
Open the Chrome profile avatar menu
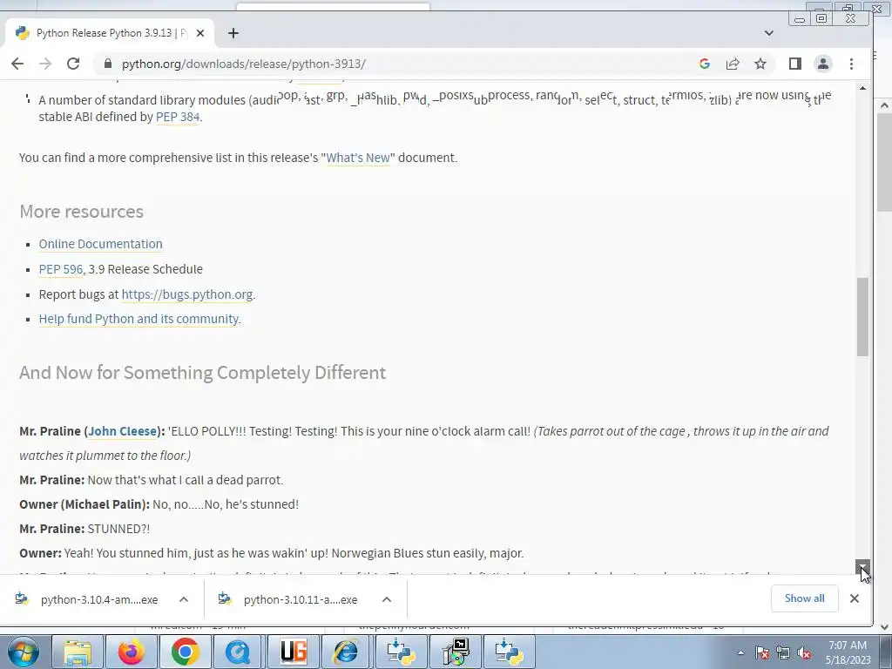823,64
